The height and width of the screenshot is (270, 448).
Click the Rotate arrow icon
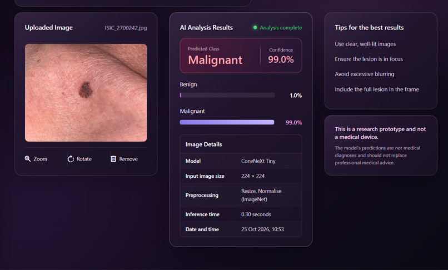point(71,159)
